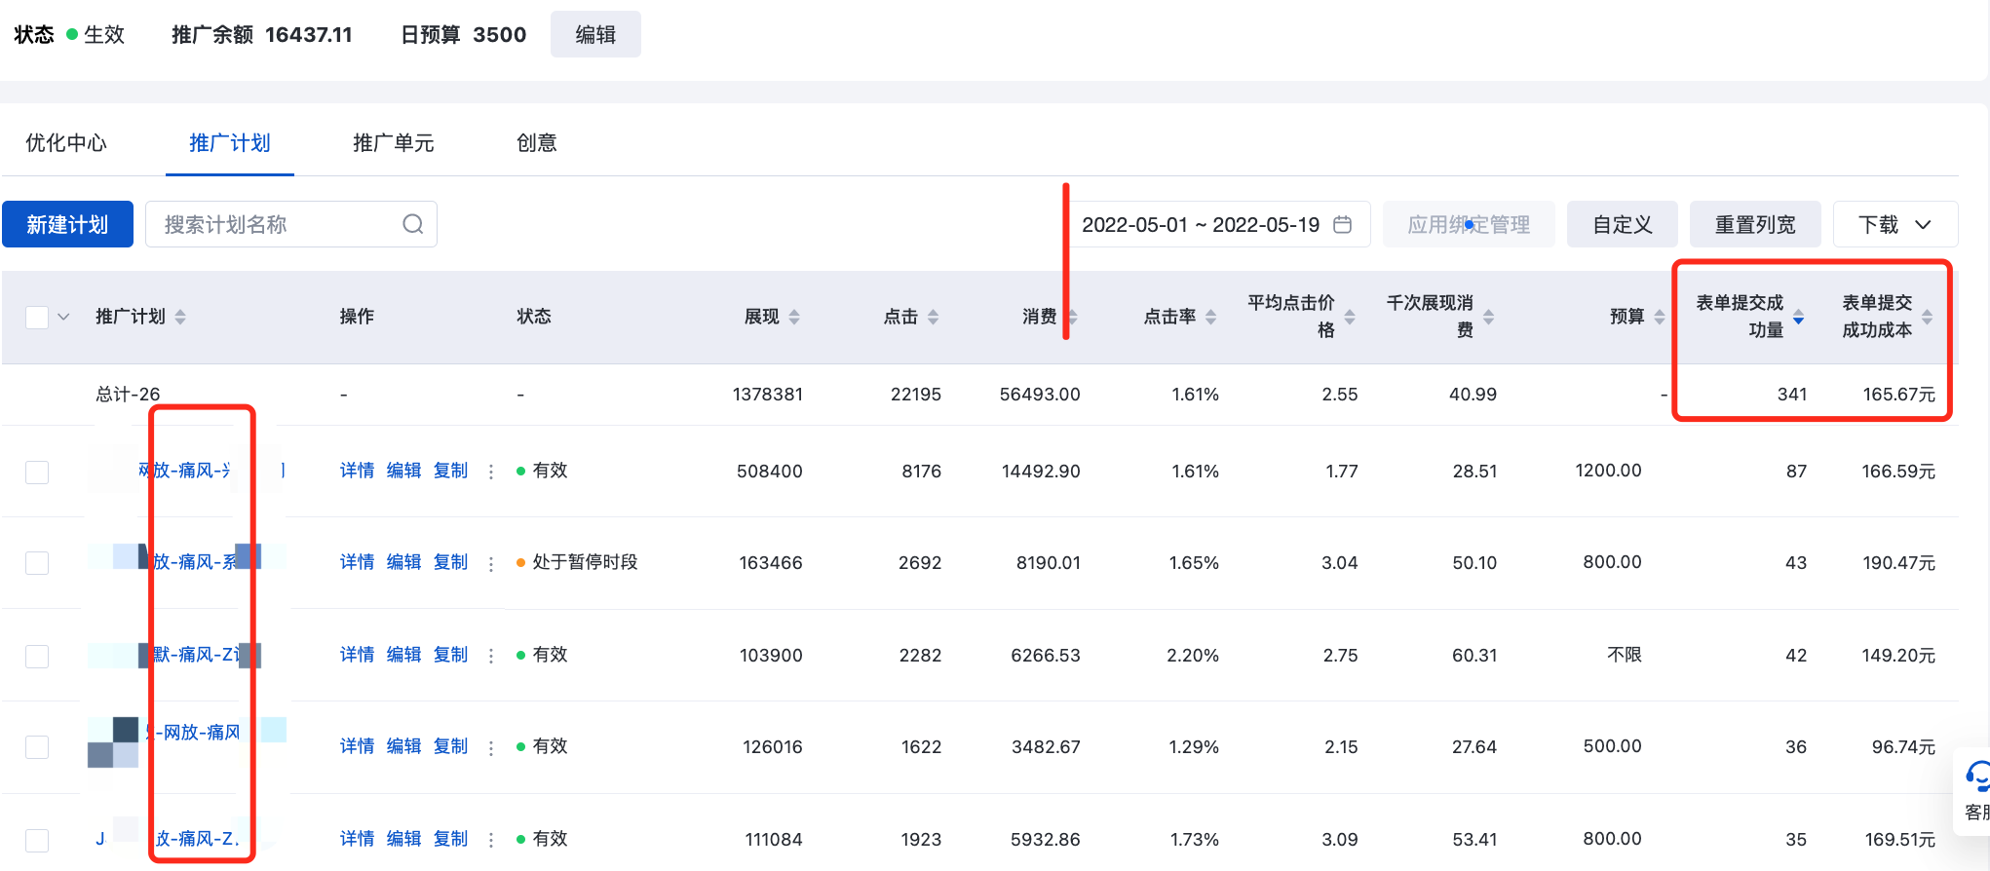Sort by 点击 column arrows
Viewport: 1990px width, 871px height.
pyautogui.click(x=933, y=317)
